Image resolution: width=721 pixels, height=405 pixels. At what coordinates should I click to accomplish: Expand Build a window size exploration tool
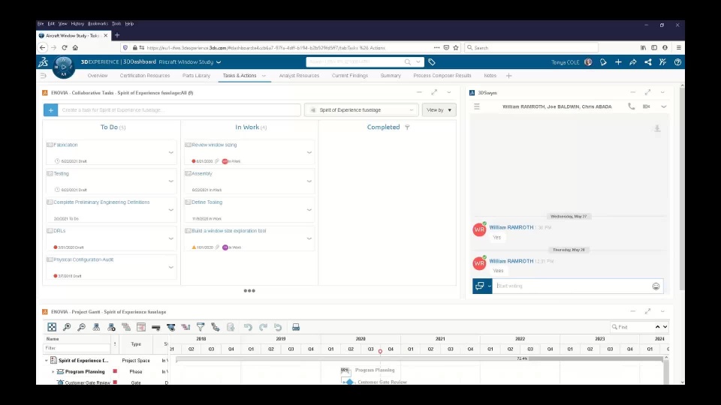309,238
